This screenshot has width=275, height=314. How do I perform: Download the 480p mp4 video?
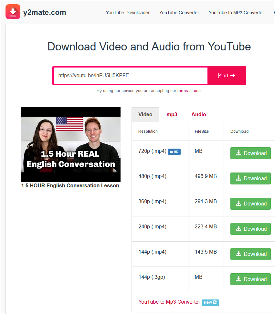click(250, 179)
